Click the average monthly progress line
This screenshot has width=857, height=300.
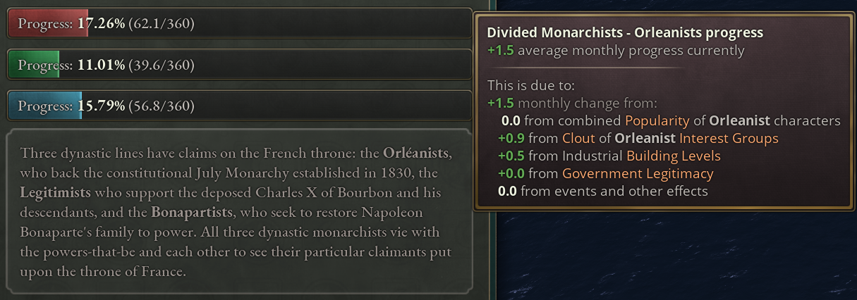click(616, 51)
